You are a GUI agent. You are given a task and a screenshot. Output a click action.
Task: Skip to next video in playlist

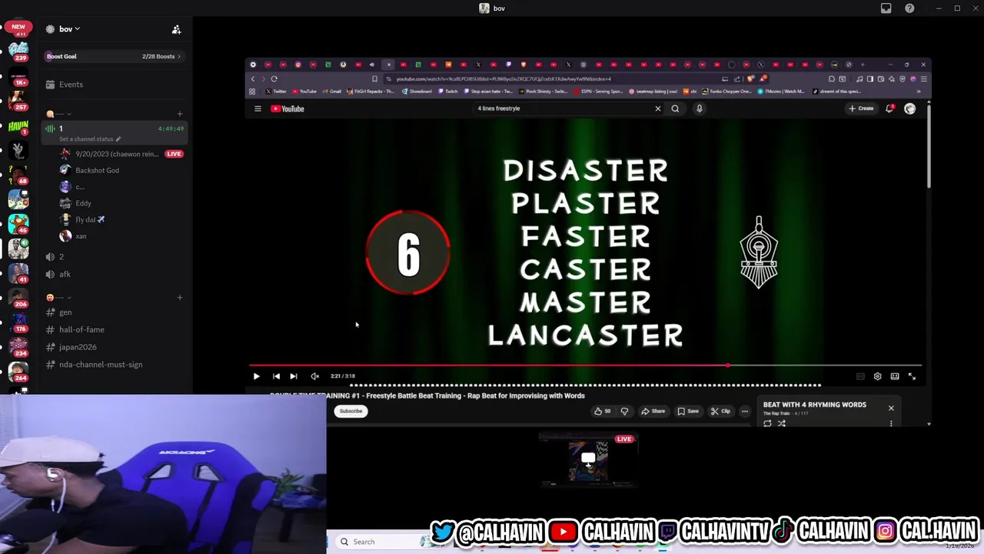pyautogui.click(x=293, y=376)
